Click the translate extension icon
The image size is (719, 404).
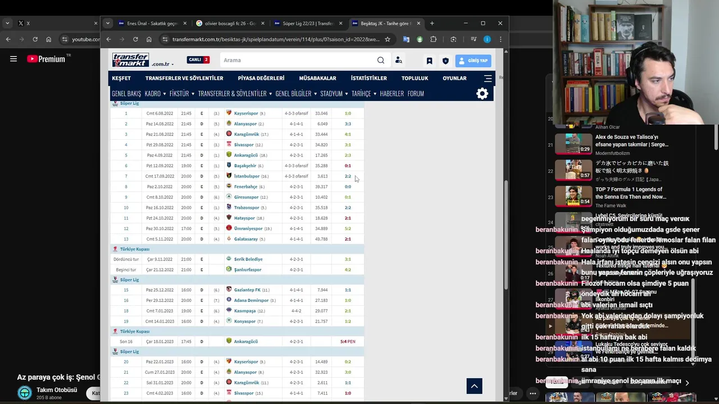pyautogui.click(x=406, y=39)
